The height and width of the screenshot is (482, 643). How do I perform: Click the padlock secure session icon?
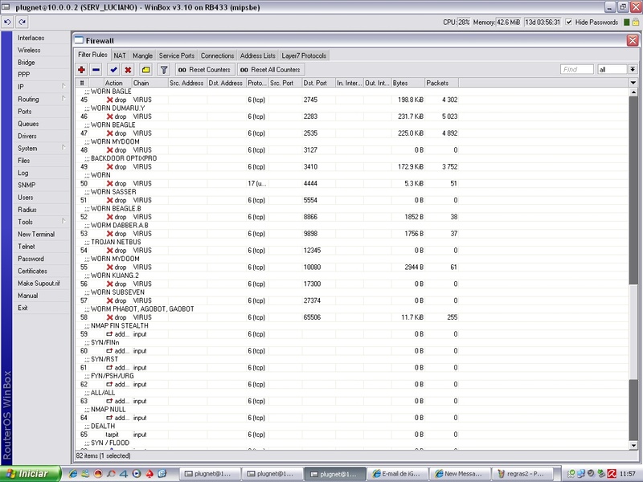coord(637,22)
